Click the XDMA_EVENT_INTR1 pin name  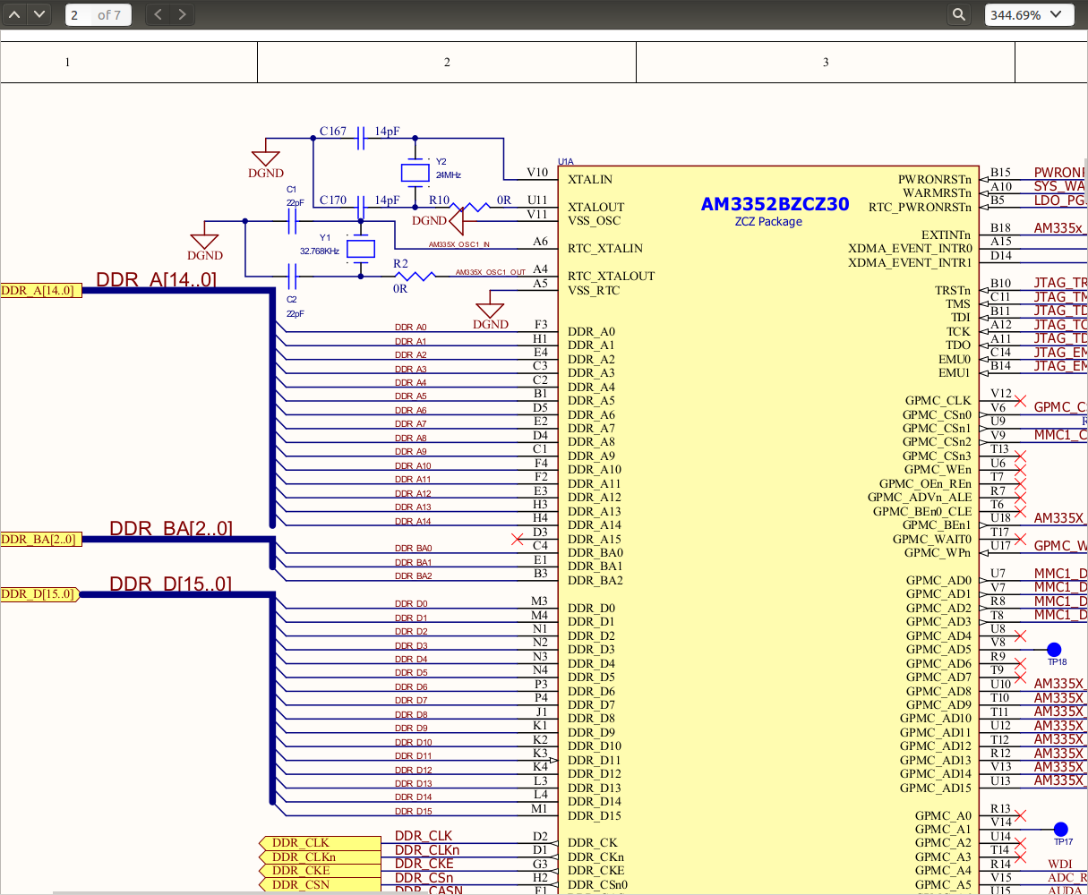(x=910, y=262)
